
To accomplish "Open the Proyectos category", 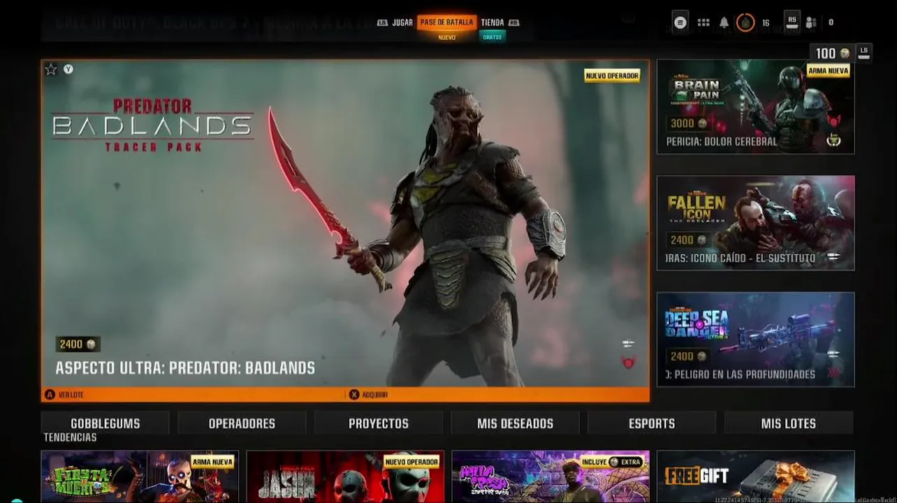I will click(x=379, y=423).
